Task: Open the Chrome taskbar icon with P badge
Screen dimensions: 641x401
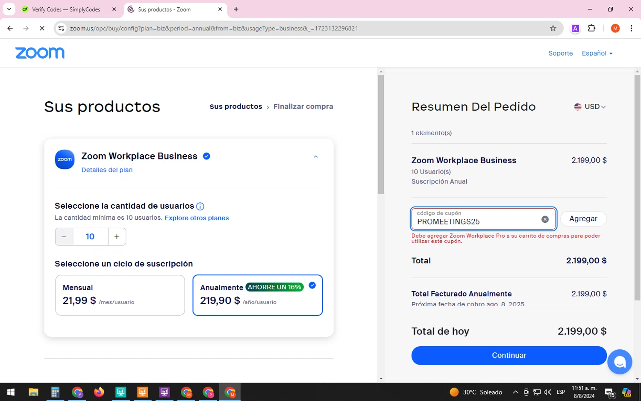Action: [x=208, y=392]
